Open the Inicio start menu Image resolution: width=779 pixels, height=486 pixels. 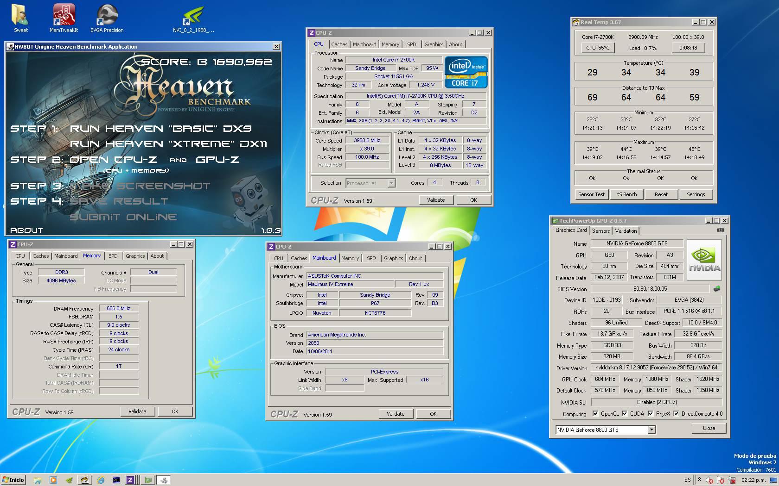click(13, 480)
